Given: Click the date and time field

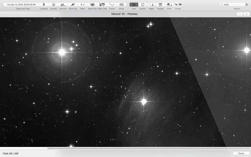Looking at the screenshot, I should [21, 5].
